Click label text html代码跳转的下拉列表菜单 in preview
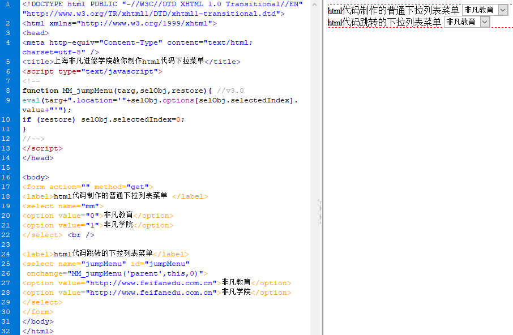 pyautogui.click(x=384, y=22)
